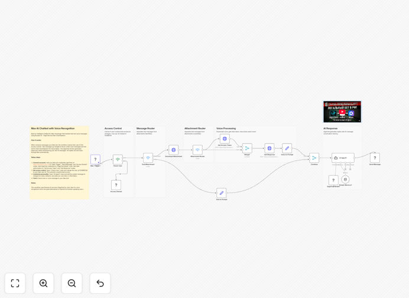409x298 pixels.
Task: Open the Download Attachment HTTP node
Action: click(x=173, y=150)
